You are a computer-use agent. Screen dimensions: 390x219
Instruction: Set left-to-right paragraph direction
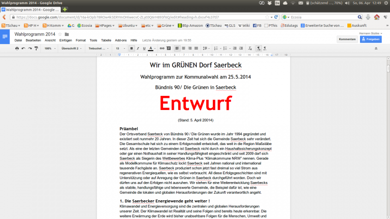tap(258, 49)
